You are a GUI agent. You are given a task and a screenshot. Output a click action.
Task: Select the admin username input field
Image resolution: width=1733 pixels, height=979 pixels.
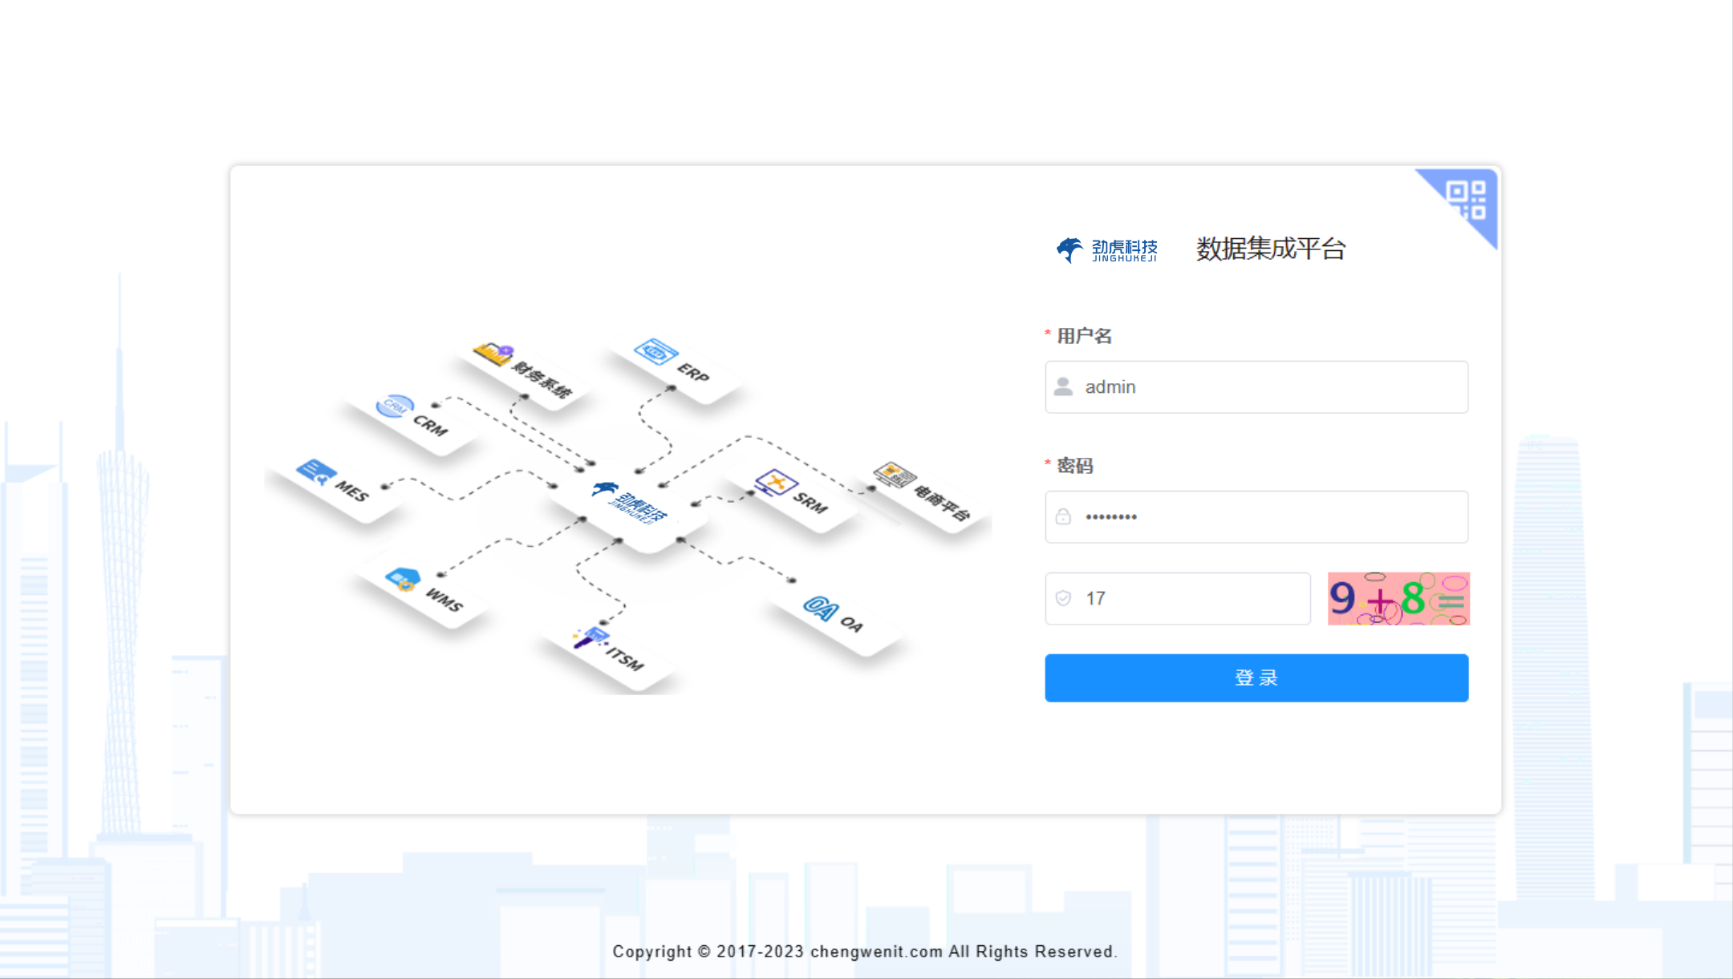click(x=1256, y=386)
